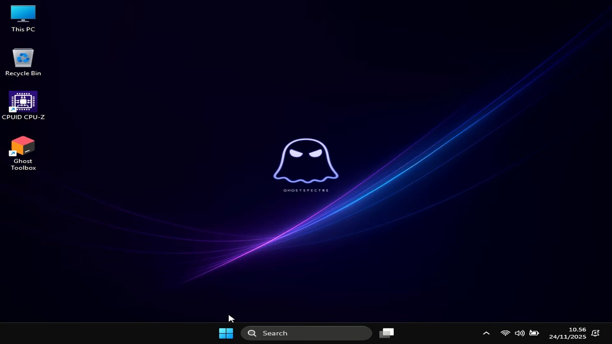Mute audio via the speaker icon

(520, 333)
